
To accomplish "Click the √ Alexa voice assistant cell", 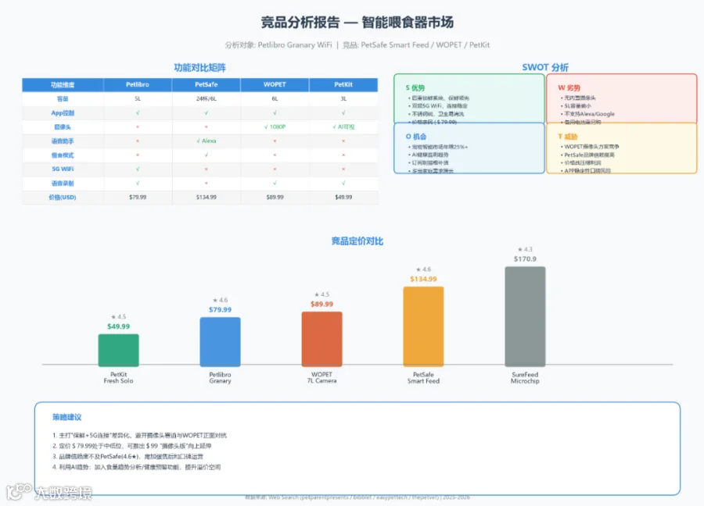I will click(206, 141).
